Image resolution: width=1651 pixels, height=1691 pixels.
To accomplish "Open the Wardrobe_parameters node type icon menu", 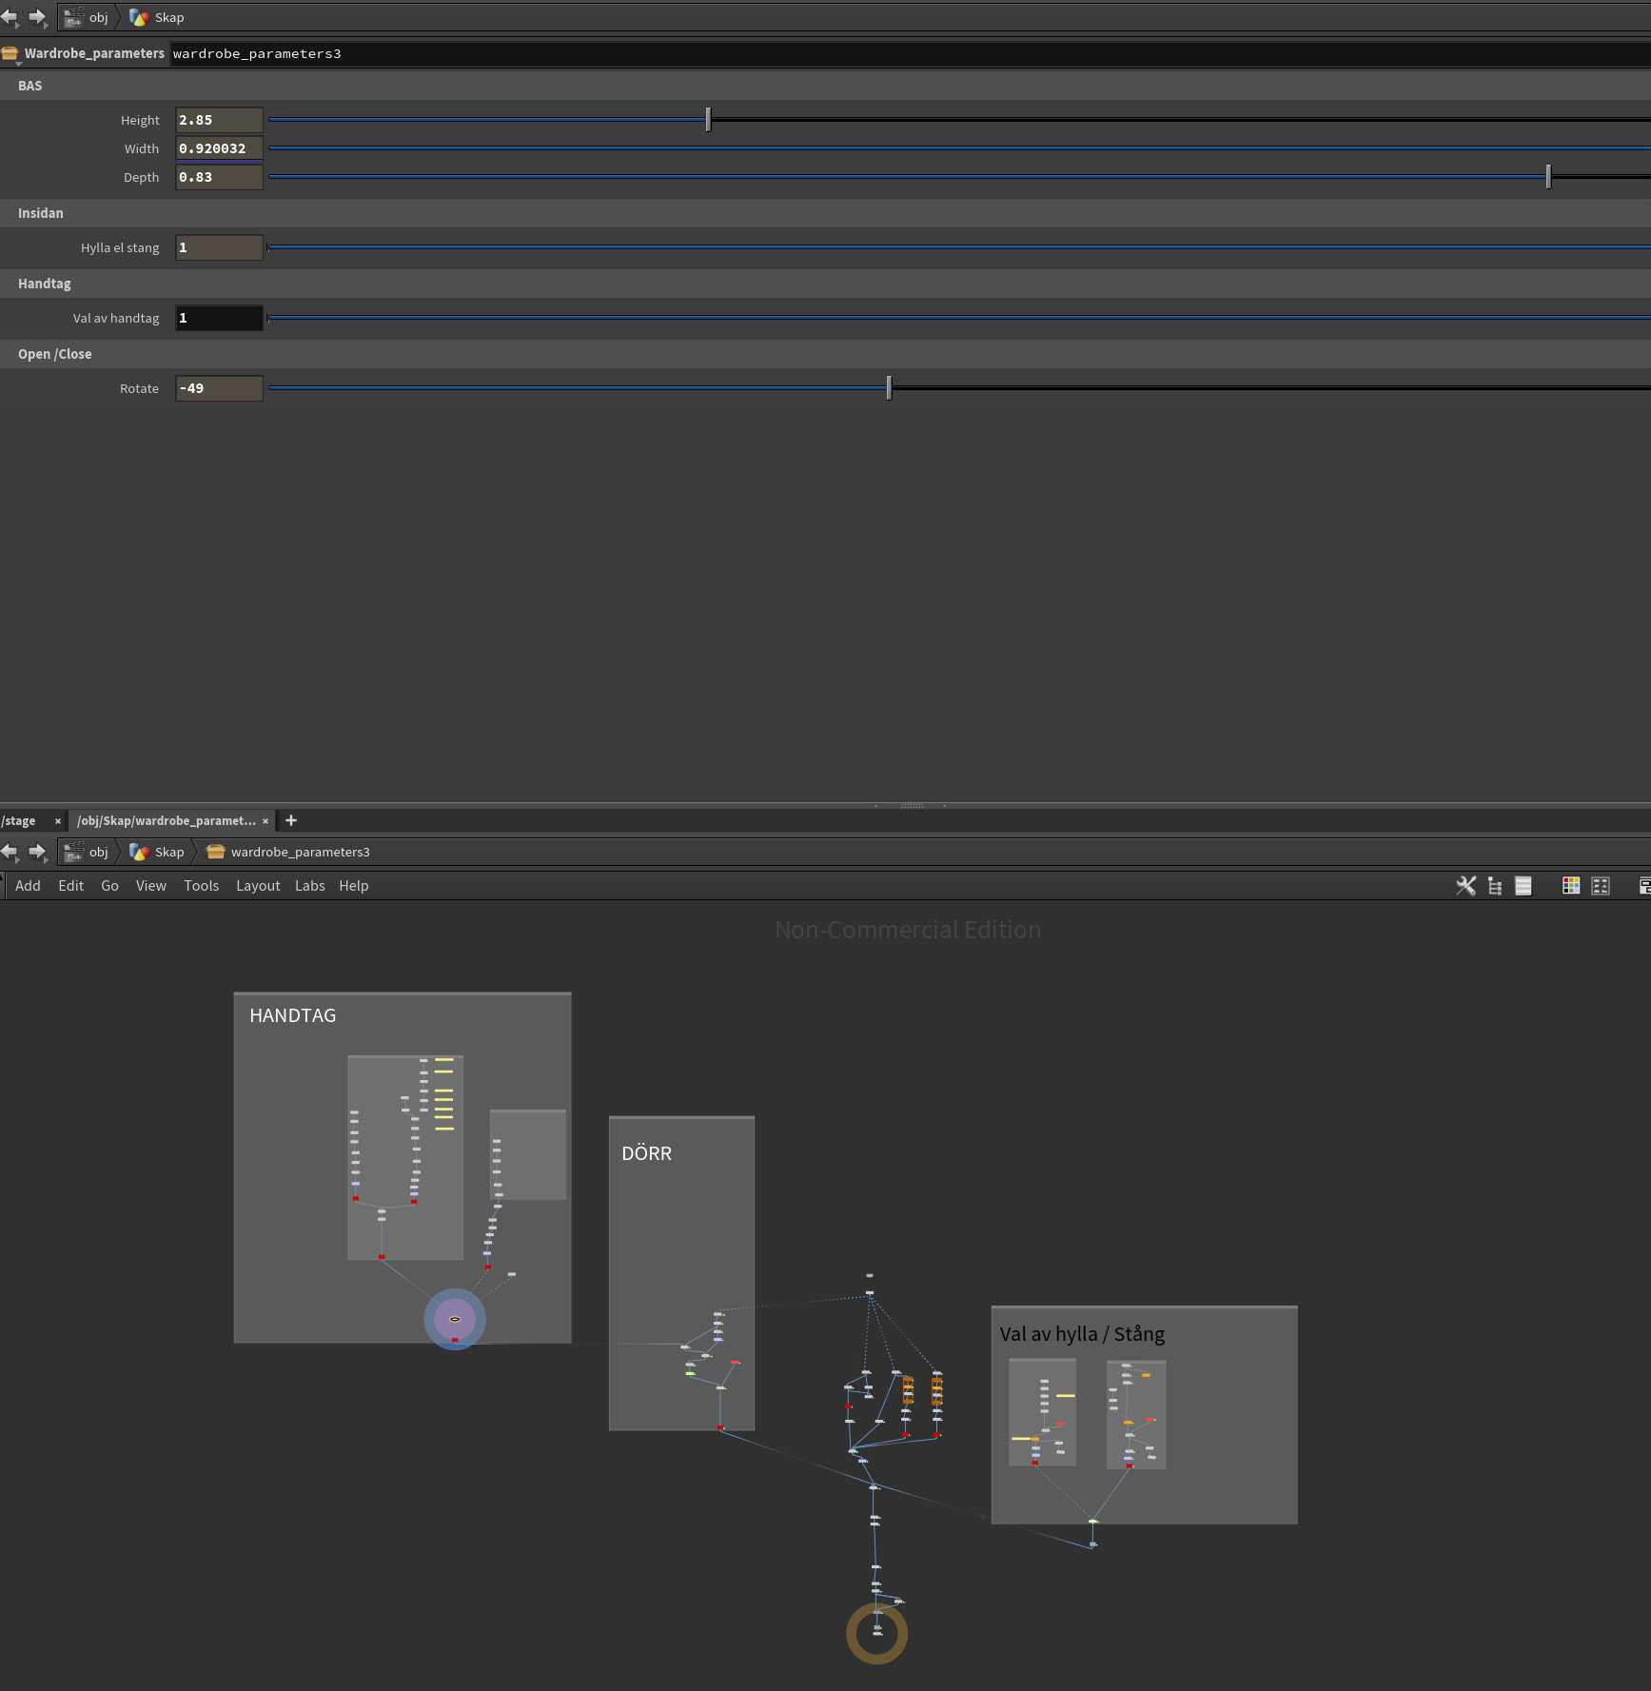I will pyautogui.click(x=10, y=53).
